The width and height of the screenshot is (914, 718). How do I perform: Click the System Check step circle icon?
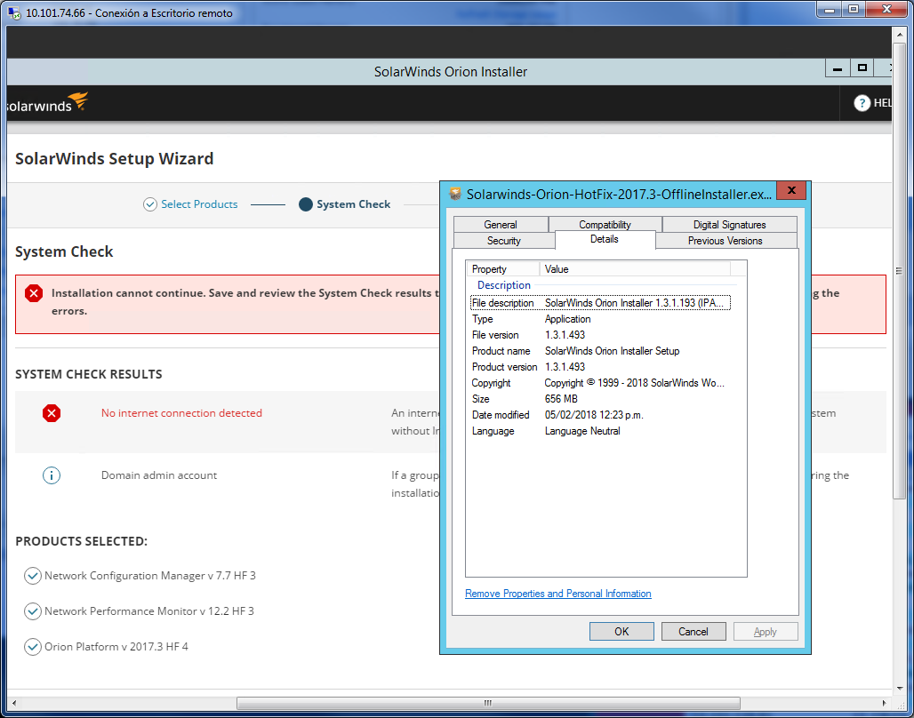pos(306,204)
